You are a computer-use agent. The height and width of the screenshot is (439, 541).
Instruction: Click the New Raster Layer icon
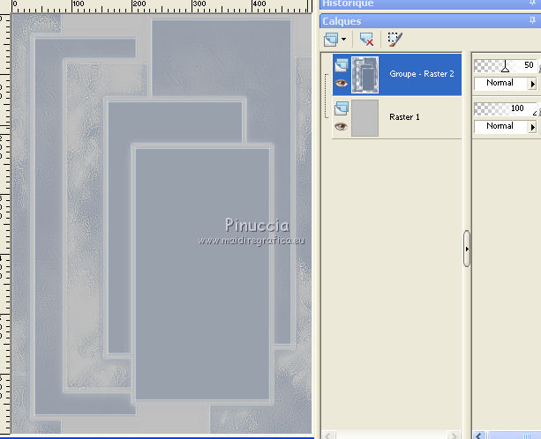click(331, 40)
